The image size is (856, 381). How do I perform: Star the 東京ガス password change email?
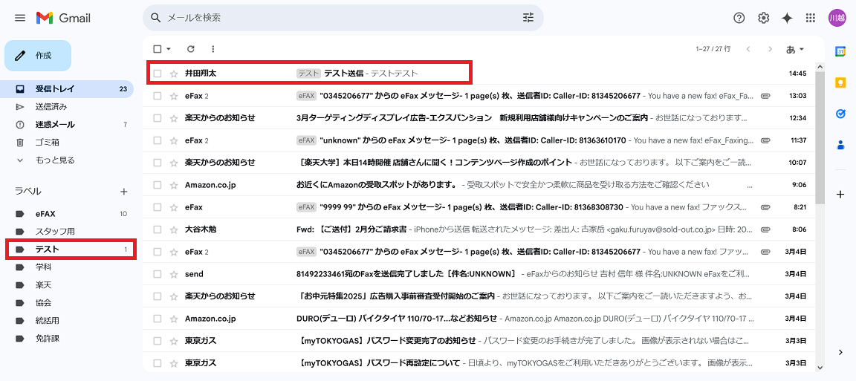[174, 341]
